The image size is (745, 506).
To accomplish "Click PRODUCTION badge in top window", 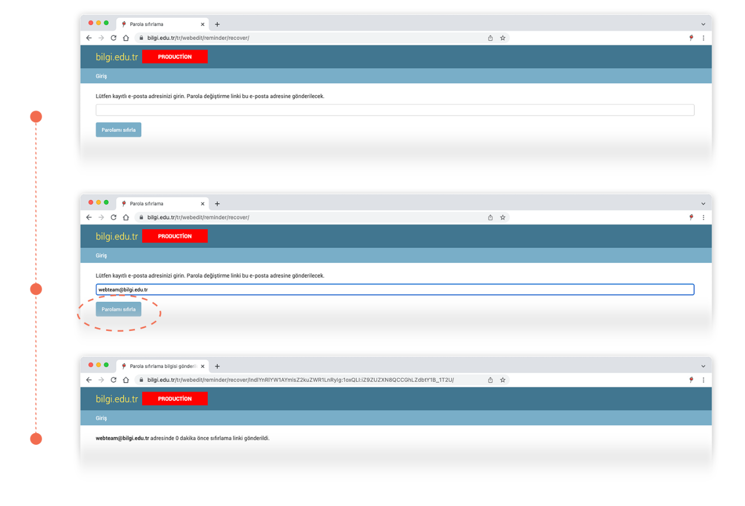I will coord(174,57).
